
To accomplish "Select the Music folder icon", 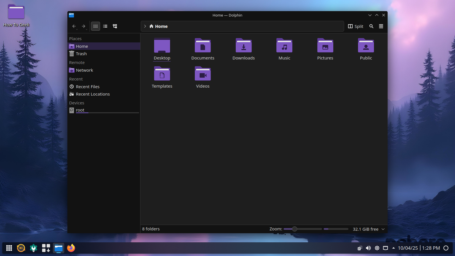I will pyautogui.click(x=284, y=45).
